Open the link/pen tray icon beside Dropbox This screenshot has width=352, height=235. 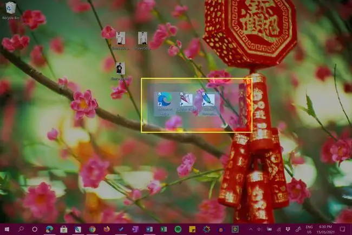[298, 230]
